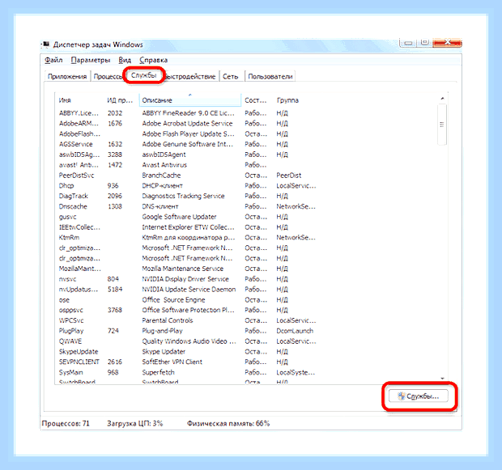Select the IEEtwCollec... service row
This screenshot has height=470, width=502.
[189, 227]
